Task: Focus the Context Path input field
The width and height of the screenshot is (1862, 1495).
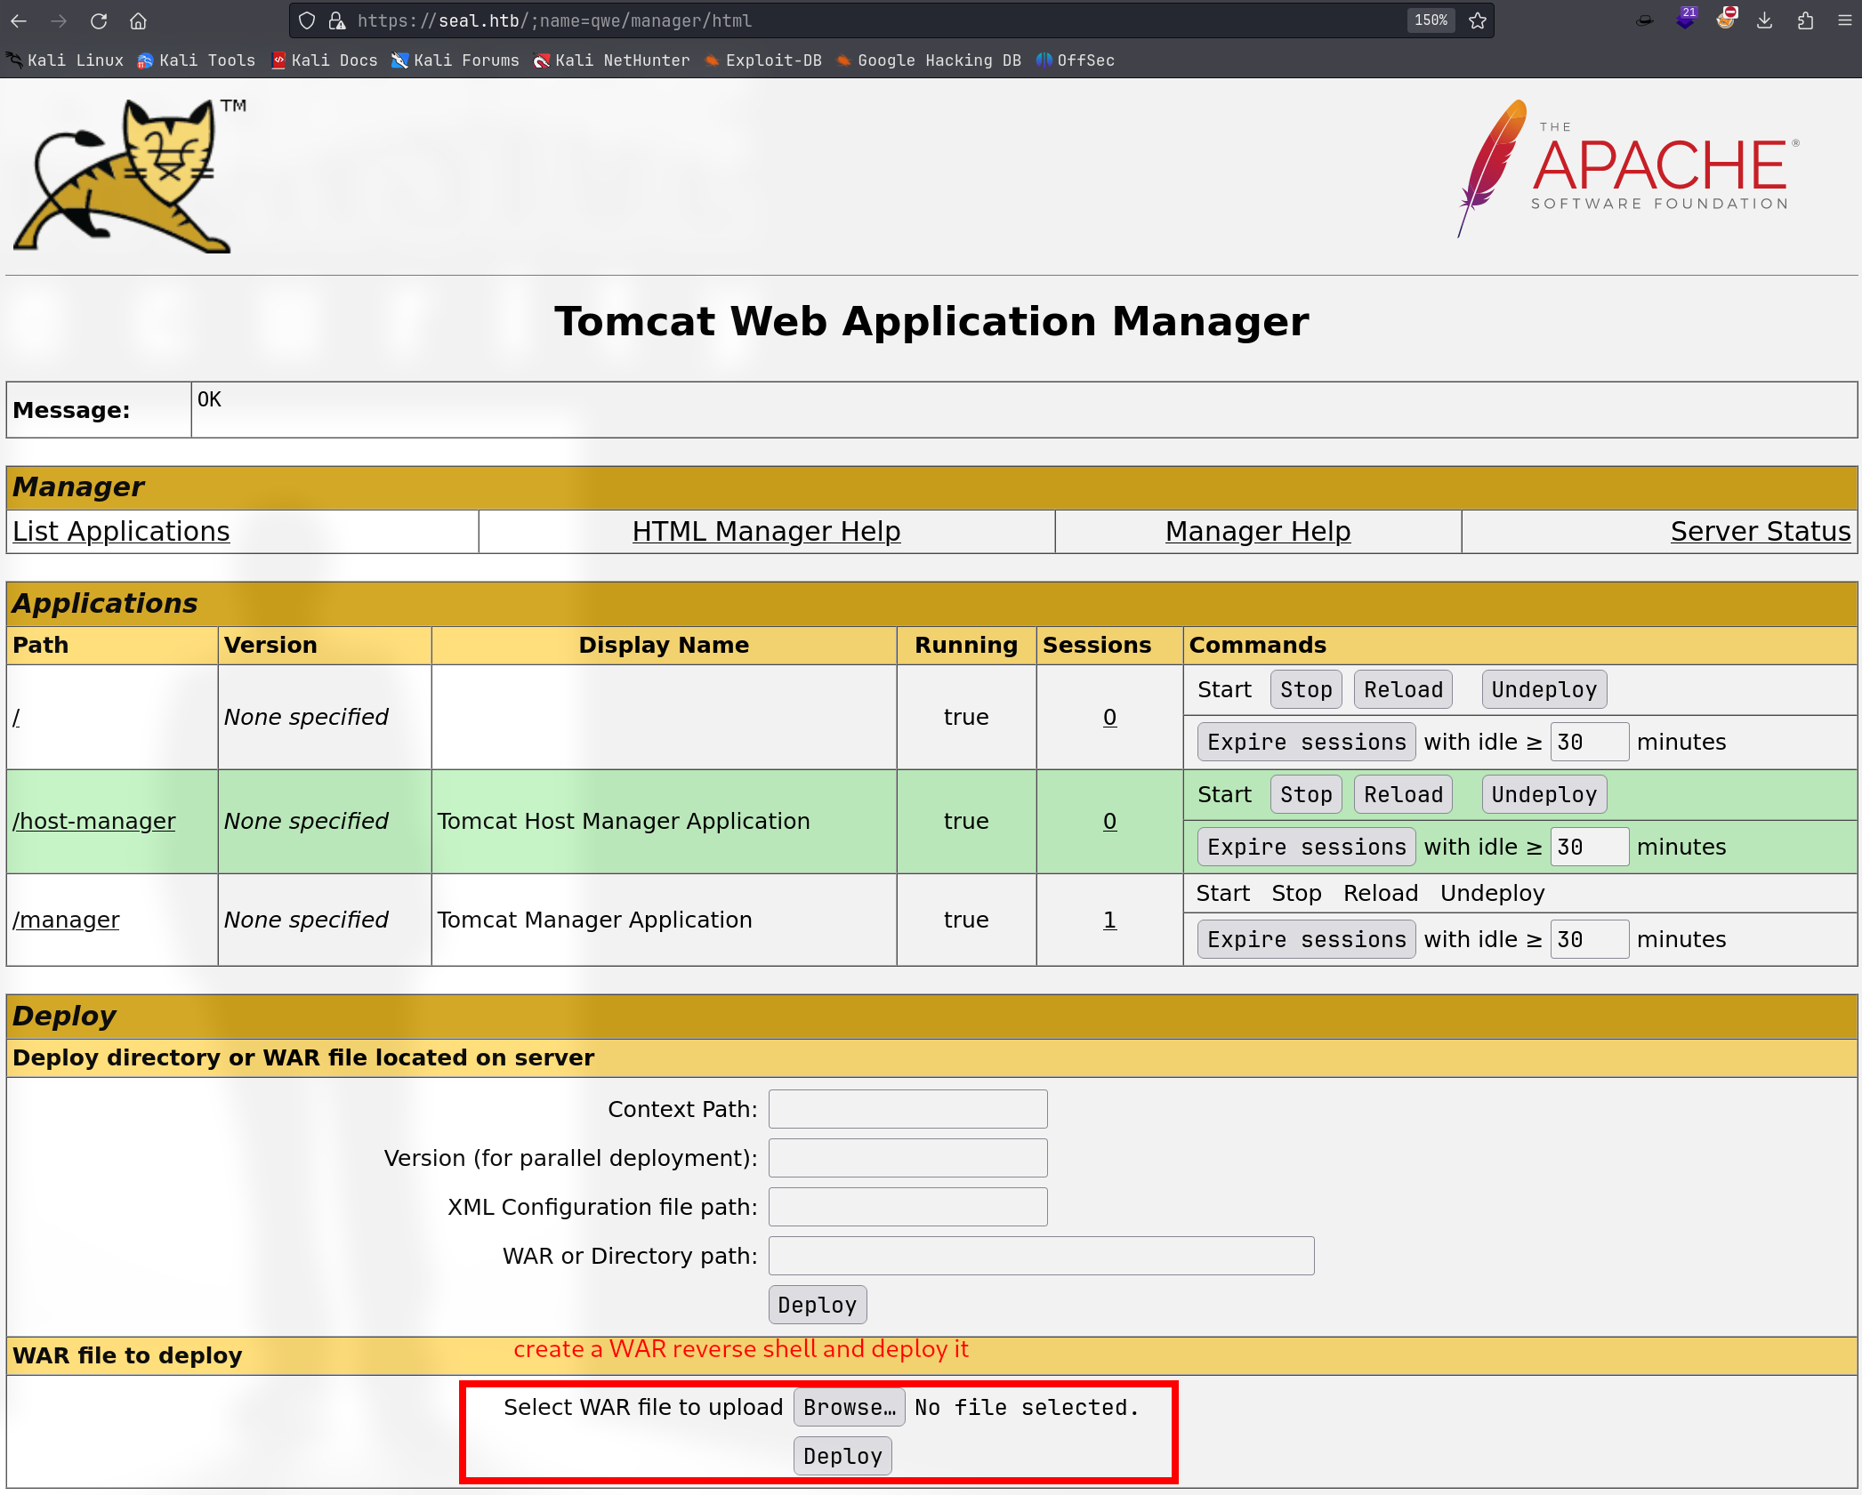Action: pos(907,1109)
